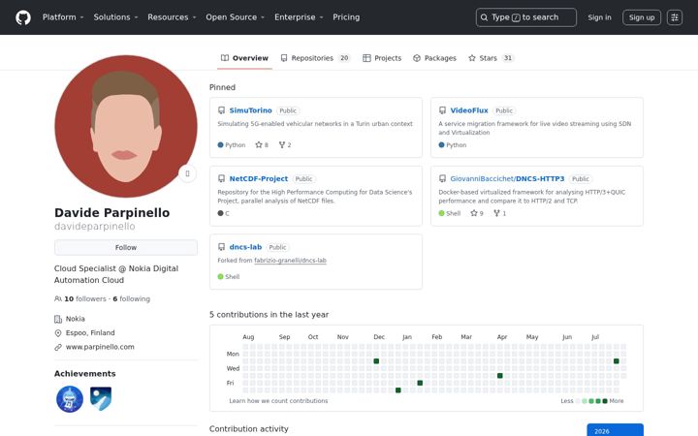
Task: Click Davide Parpinello's profile avatar
Action: click(x=126, y=126)
